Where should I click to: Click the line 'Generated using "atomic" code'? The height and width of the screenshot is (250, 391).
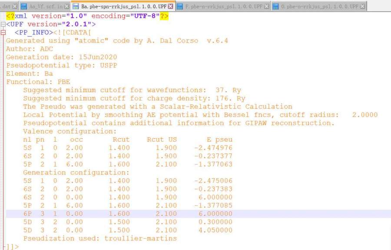click(117, 41)
